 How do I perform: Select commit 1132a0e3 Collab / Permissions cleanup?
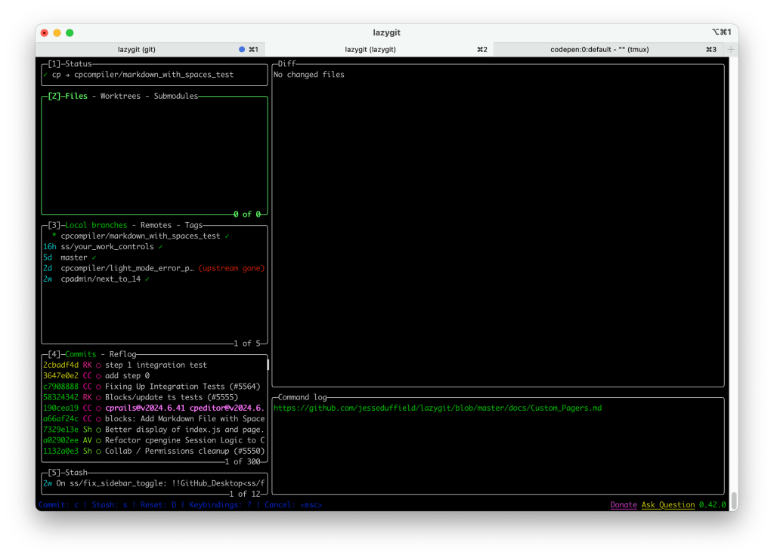[x=154, y=452]
